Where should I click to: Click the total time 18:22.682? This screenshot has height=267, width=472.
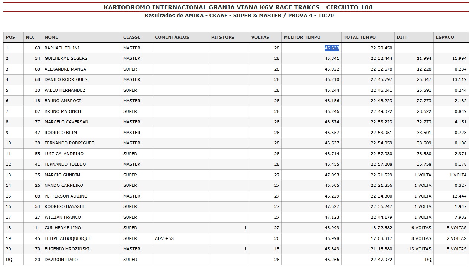381,228
